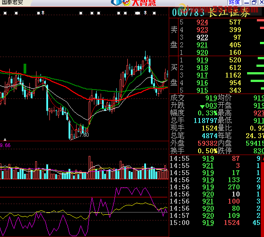
Task: Click the 7.80 low price label
Action: (84, 135)
